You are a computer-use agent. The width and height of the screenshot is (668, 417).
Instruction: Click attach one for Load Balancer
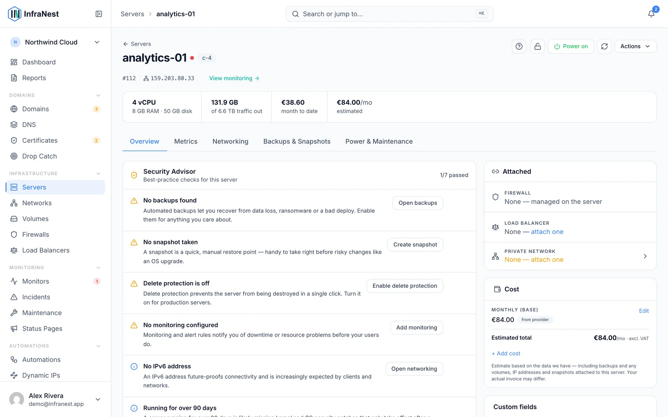(547, 232)
